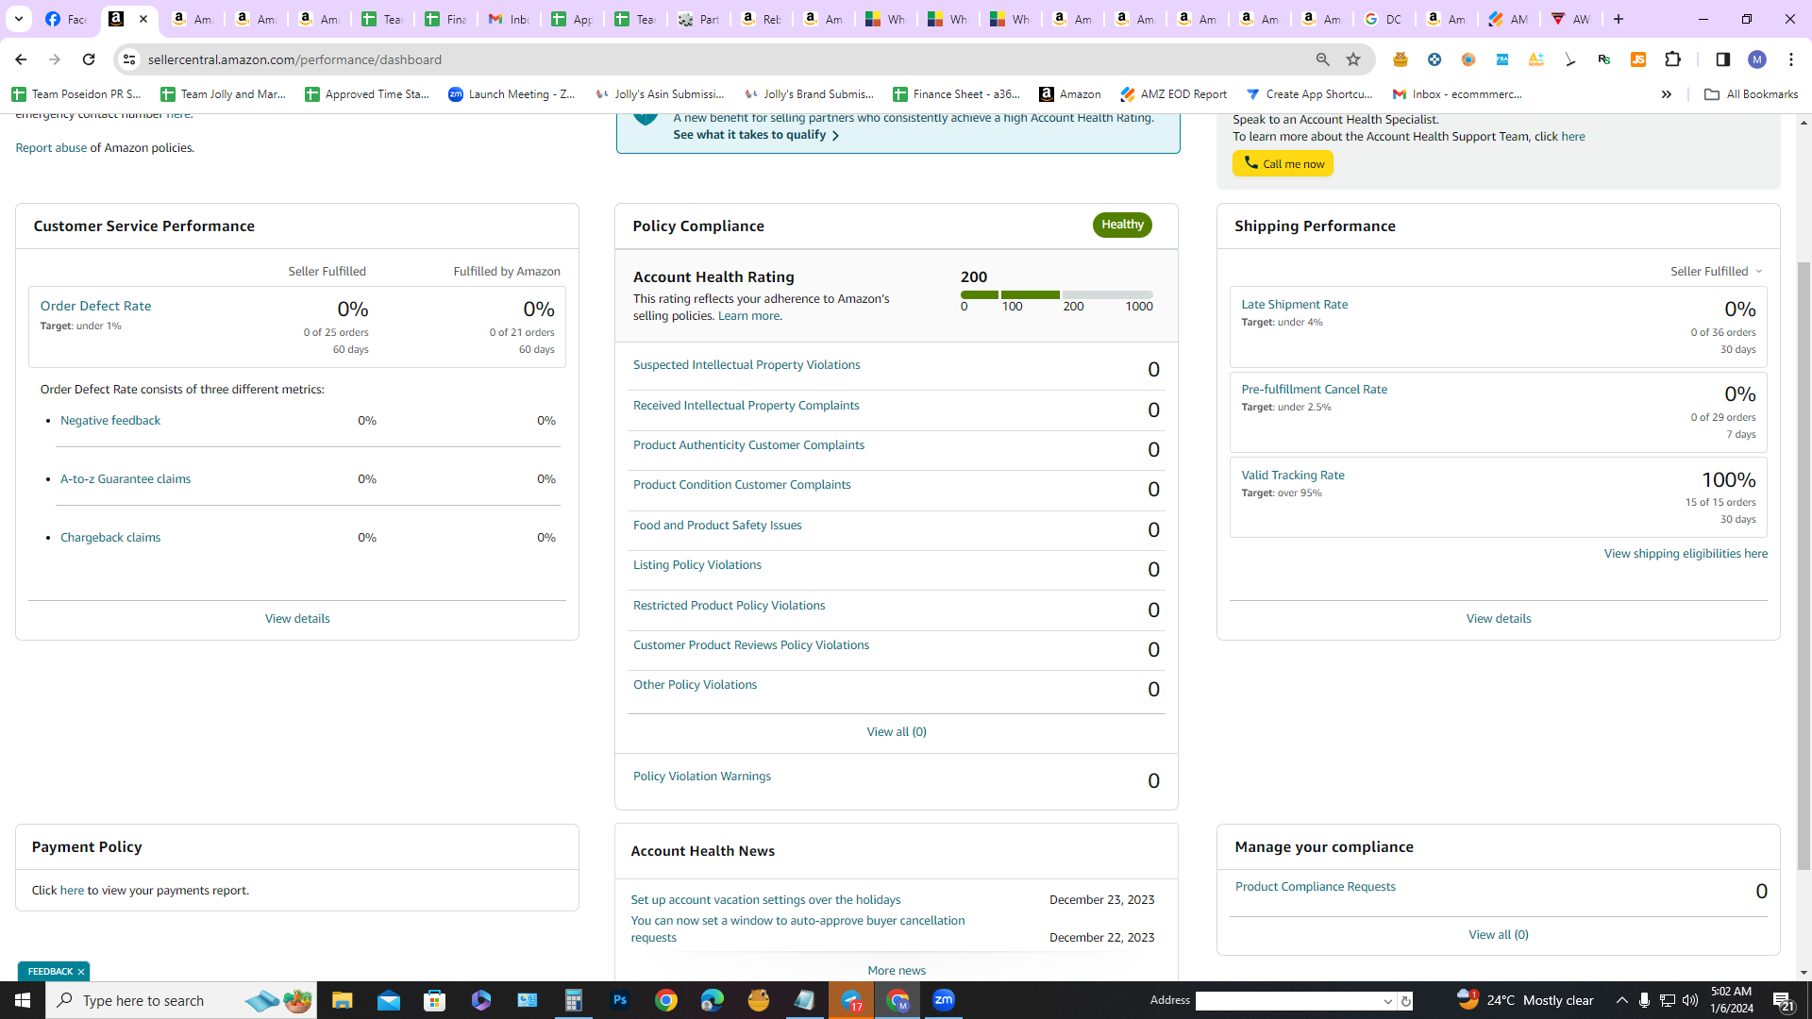Image resolution: width=1812 pixels, height=1019 pixels.
Task: Open Suspected Intellectual Property Violations
Action: tap(747, 365)
